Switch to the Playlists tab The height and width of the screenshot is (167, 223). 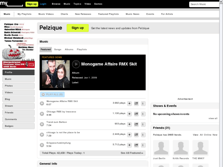click(x=82, y=49)
